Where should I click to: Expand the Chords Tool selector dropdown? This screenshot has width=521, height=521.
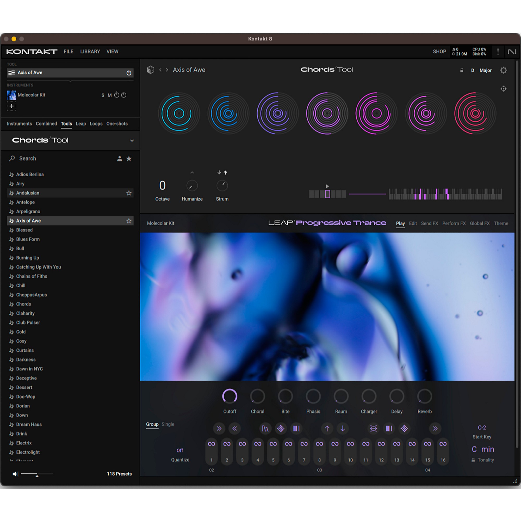coord(132,140)
